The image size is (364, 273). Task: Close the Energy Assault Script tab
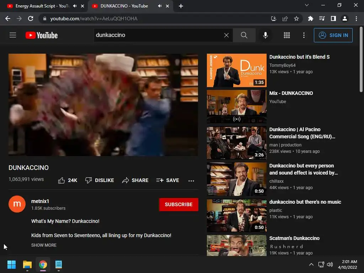click(82, 6)
